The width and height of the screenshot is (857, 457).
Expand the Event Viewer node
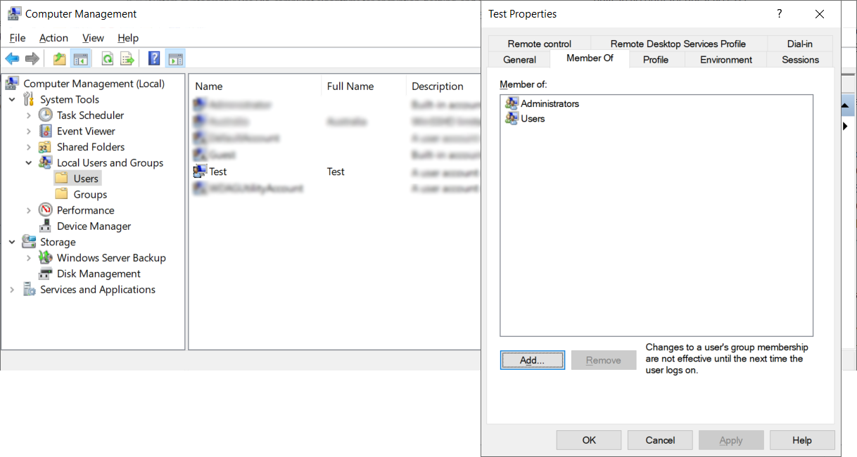[28, 131]
